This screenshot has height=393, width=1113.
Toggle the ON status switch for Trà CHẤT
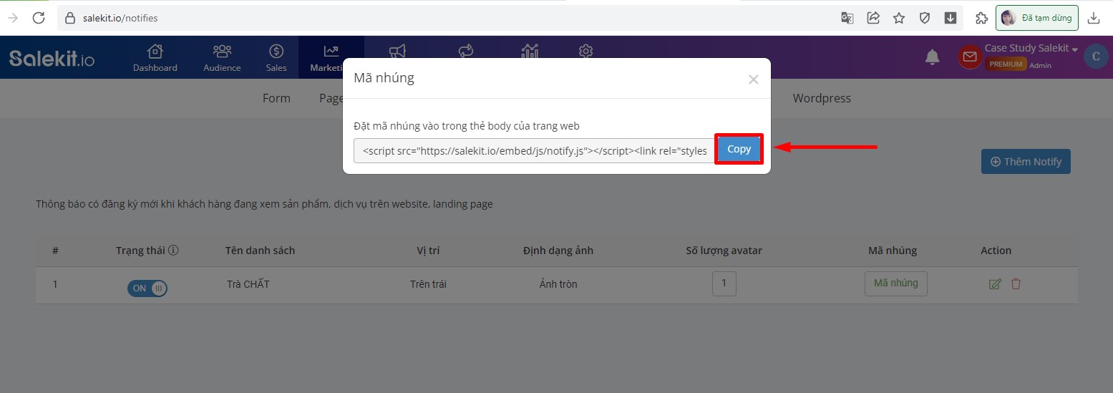[x=147, y=288]
